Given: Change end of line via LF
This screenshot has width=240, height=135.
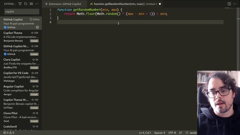Looking at the screenshot, I should [x=181, y=133].
